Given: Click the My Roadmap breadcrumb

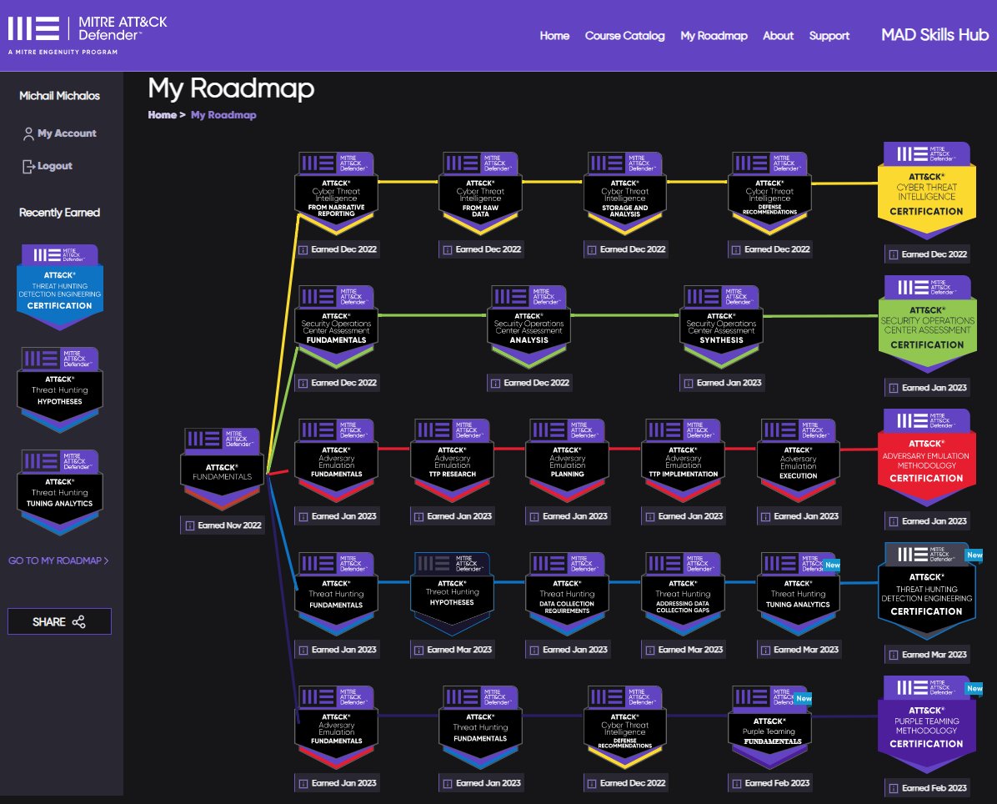Looking at the screenshot, I should pos(223,115).
